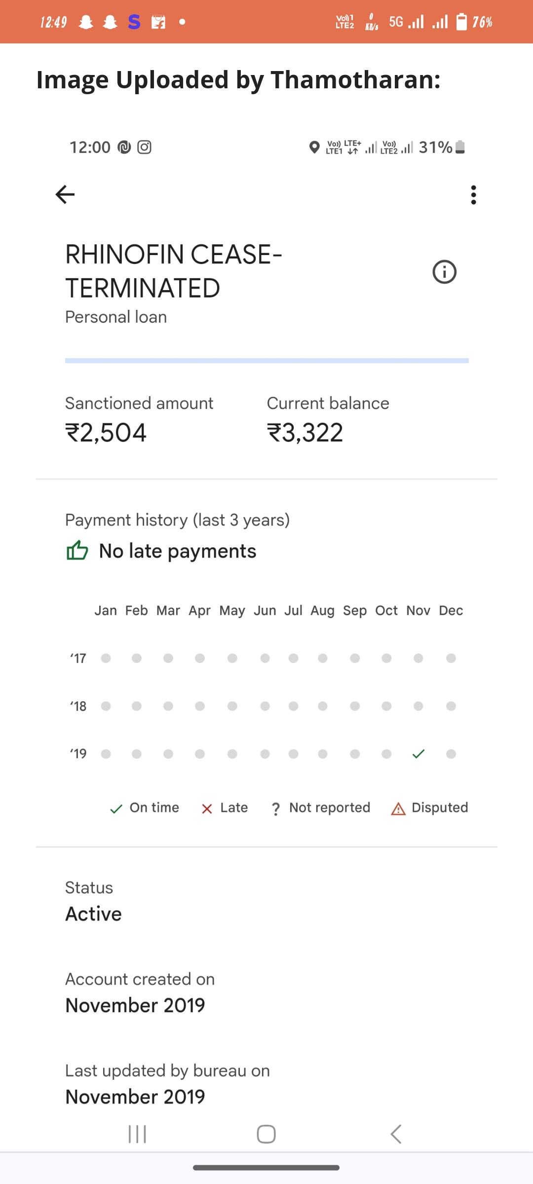Tap the Not reported question mark
The image size is (533, 1184).
click(276, 809)
